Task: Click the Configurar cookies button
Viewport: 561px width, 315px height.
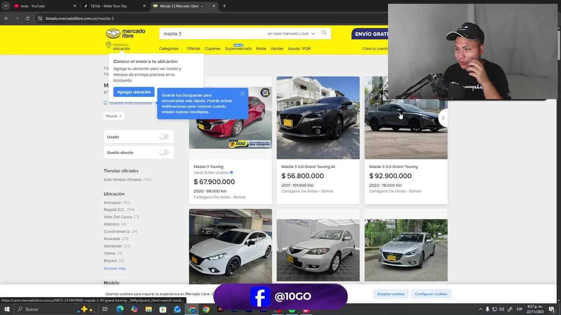Action: (x=431, y=294)
